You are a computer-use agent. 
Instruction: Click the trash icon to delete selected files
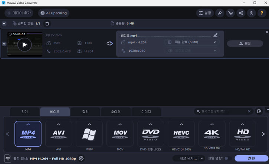[x=47, y=23]
